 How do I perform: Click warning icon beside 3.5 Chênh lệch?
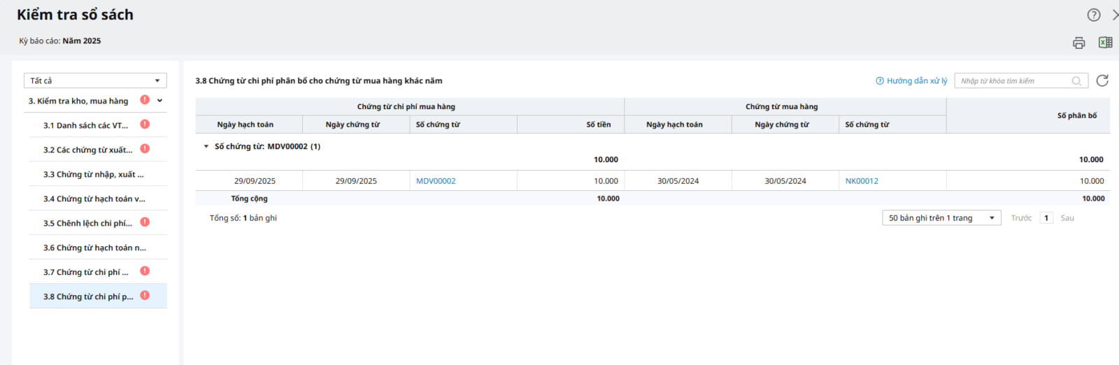pyautogui.click(x=145, y=222)
